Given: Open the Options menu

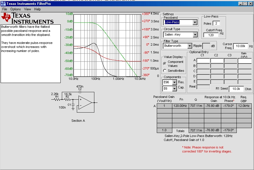Looking at the screenshot, I should tap(16, 9).
